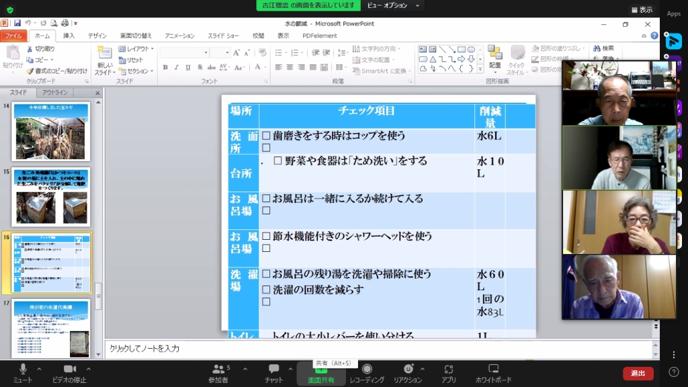Click 新しいスライド new slide button
This screenshot has width=688, height=387.
[105, 60]
